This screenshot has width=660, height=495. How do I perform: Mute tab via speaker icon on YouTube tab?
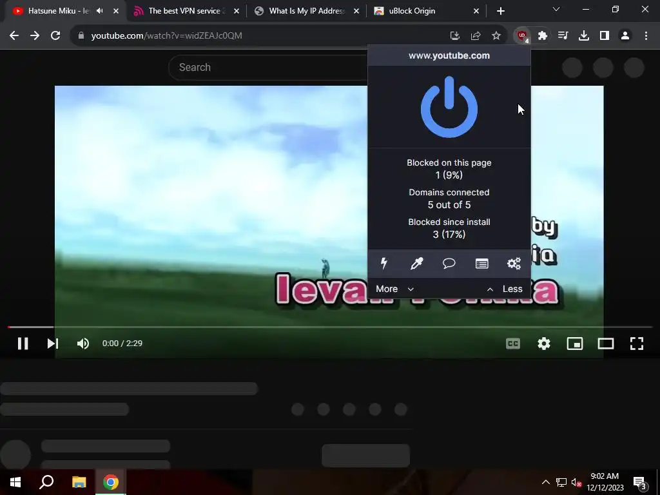coord(100,11)
